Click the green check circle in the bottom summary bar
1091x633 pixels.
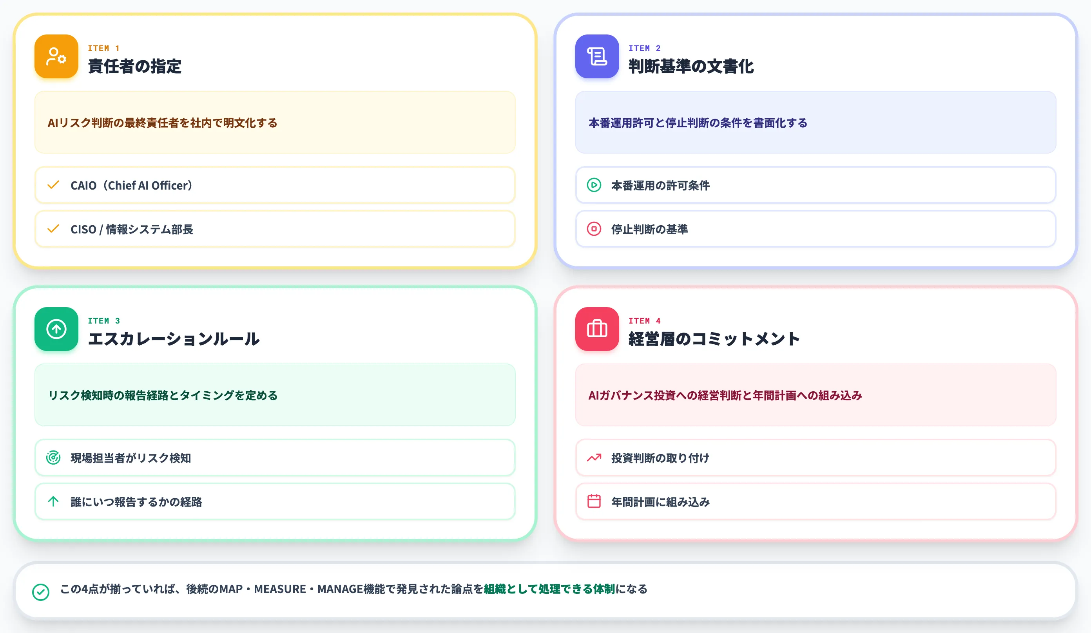(41, 592)
